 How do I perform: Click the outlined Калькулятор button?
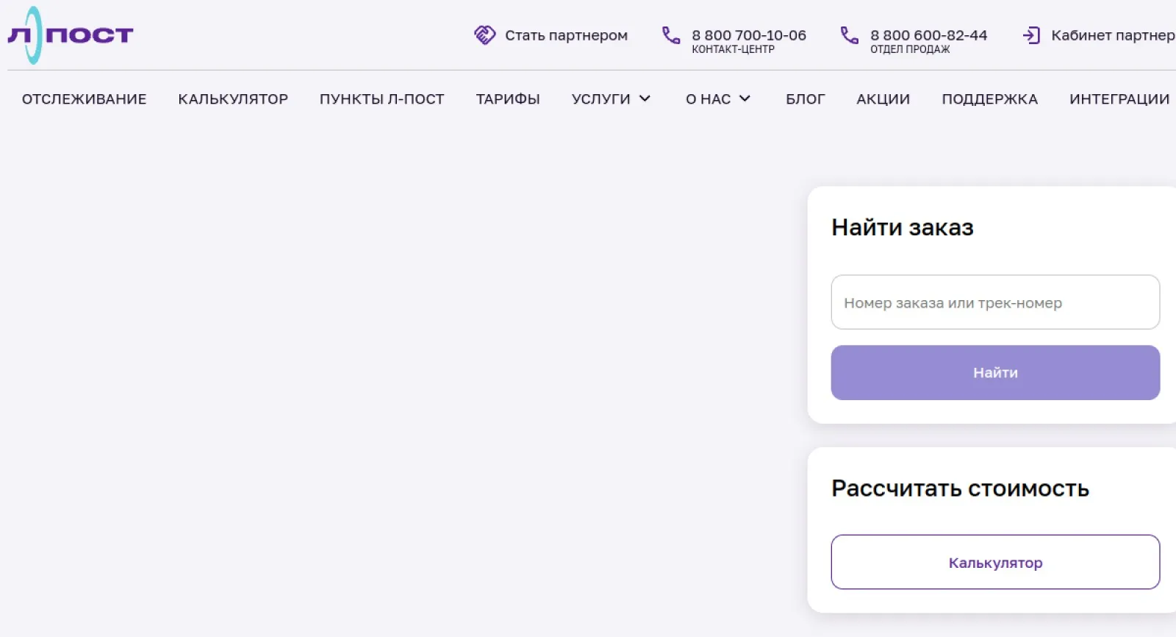(995, 563)
